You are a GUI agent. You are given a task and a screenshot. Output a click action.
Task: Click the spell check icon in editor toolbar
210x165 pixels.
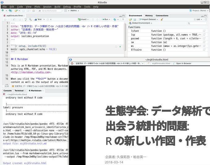tap(25, 19)
